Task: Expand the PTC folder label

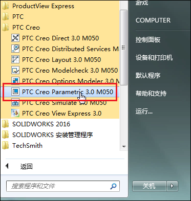Action: [18, 17]
